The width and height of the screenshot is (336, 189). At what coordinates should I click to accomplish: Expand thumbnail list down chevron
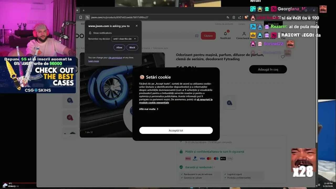tap(70, 136)
